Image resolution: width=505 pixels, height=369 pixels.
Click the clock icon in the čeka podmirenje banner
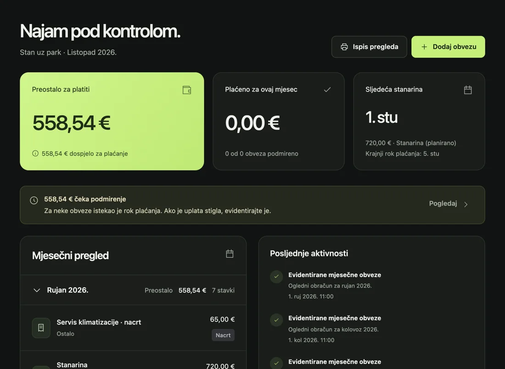coord(34,200)
